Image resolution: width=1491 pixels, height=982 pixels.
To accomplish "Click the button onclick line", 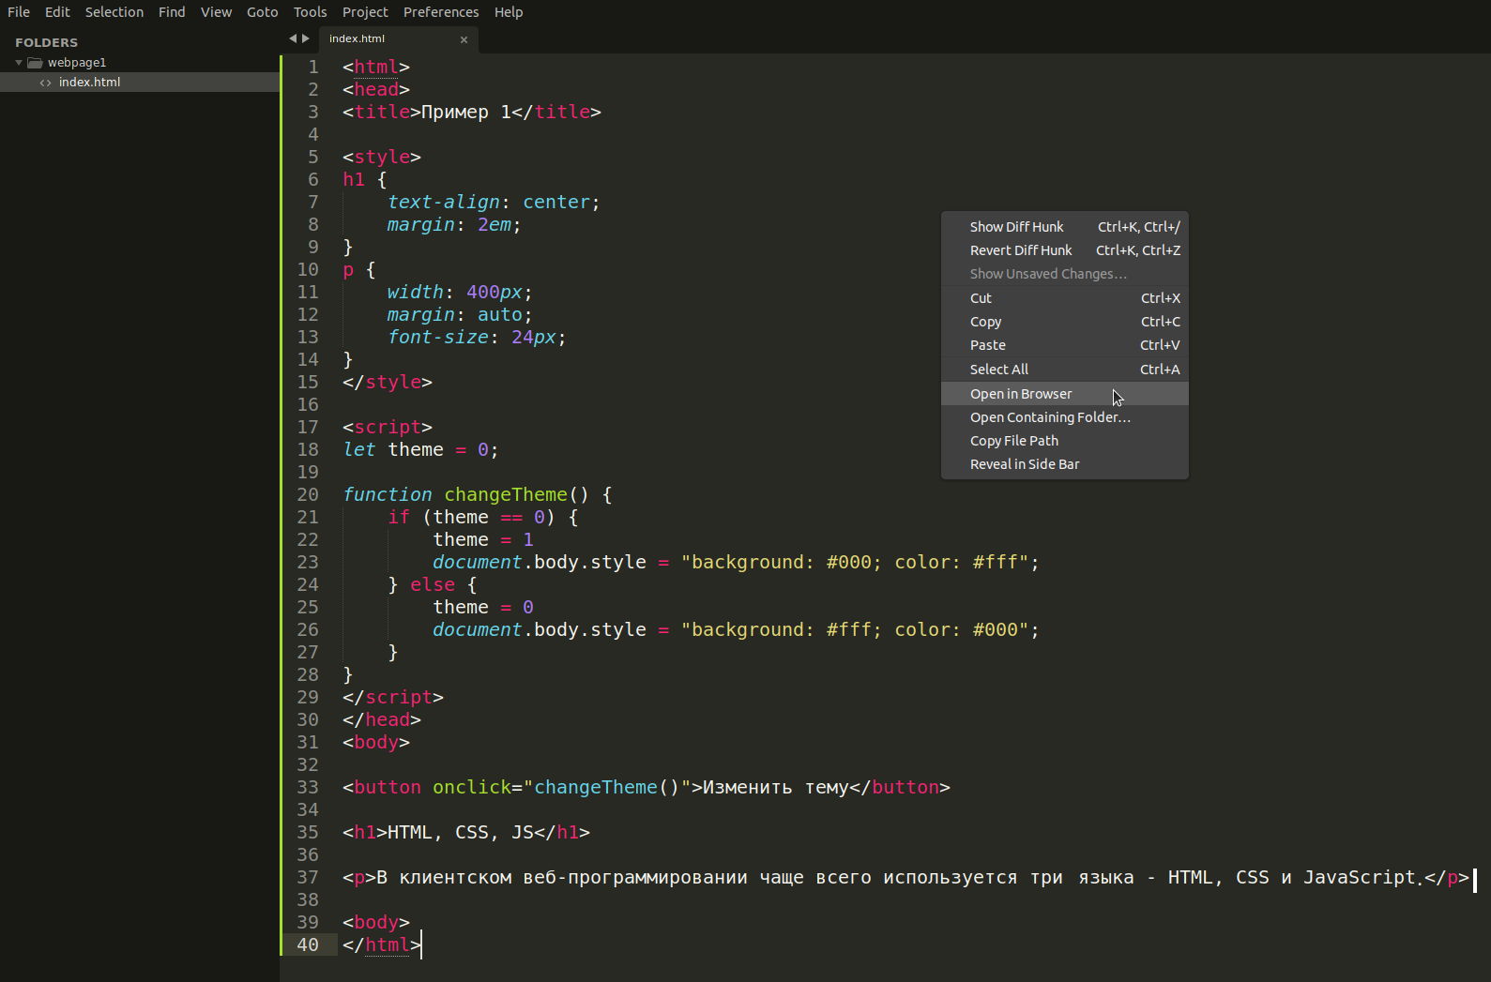I will [x=647, y=788].
